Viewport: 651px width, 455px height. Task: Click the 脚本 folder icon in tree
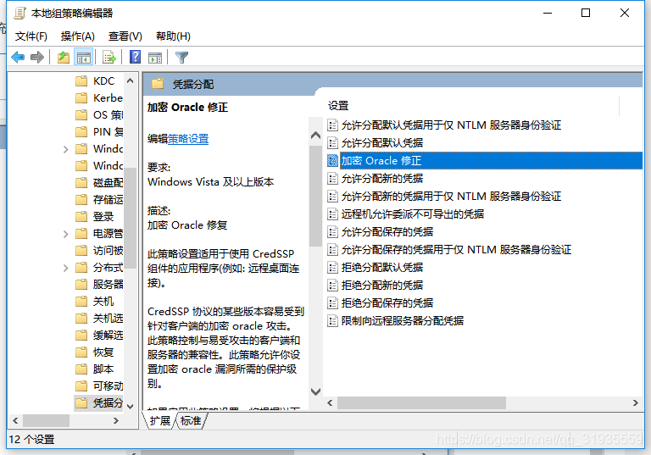point(81,369)
